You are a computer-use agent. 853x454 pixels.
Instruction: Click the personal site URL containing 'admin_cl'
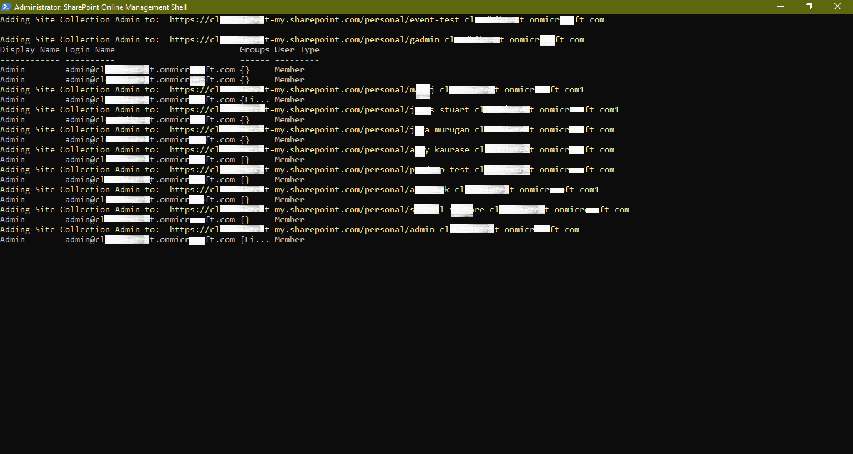(375, 230)
